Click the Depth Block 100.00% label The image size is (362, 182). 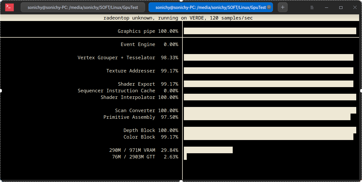151,130
